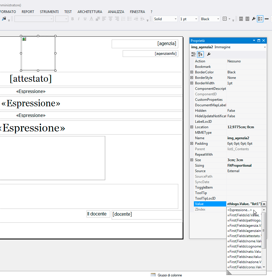Select the [attestato] text box
The width and height of the screenshot is (272, 279).
click(x=31, y=79)
